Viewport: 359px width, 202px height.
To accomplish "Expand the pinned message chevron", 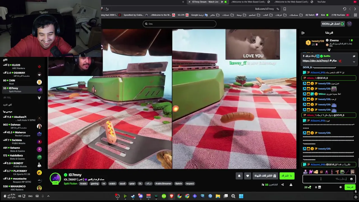I will coord(354,62).
